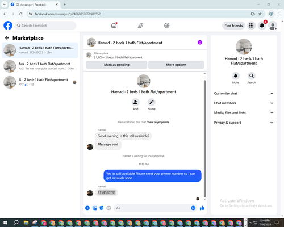This screenshot has height=227, width=284.
Task: Focus the message input field Aa
Action: [x=152, y=208]
